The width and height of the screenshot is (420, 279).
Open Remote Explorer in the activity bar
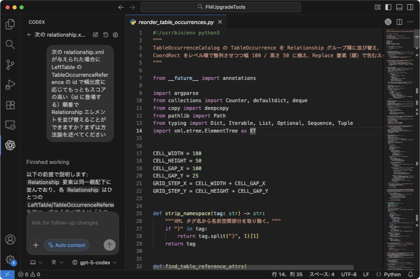pos(10,125)
